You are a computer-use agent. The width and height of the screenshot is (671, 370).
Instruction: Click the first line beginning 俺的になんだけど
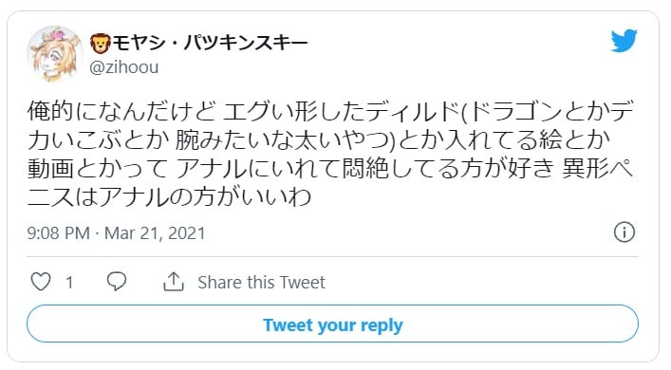(330, 112)
